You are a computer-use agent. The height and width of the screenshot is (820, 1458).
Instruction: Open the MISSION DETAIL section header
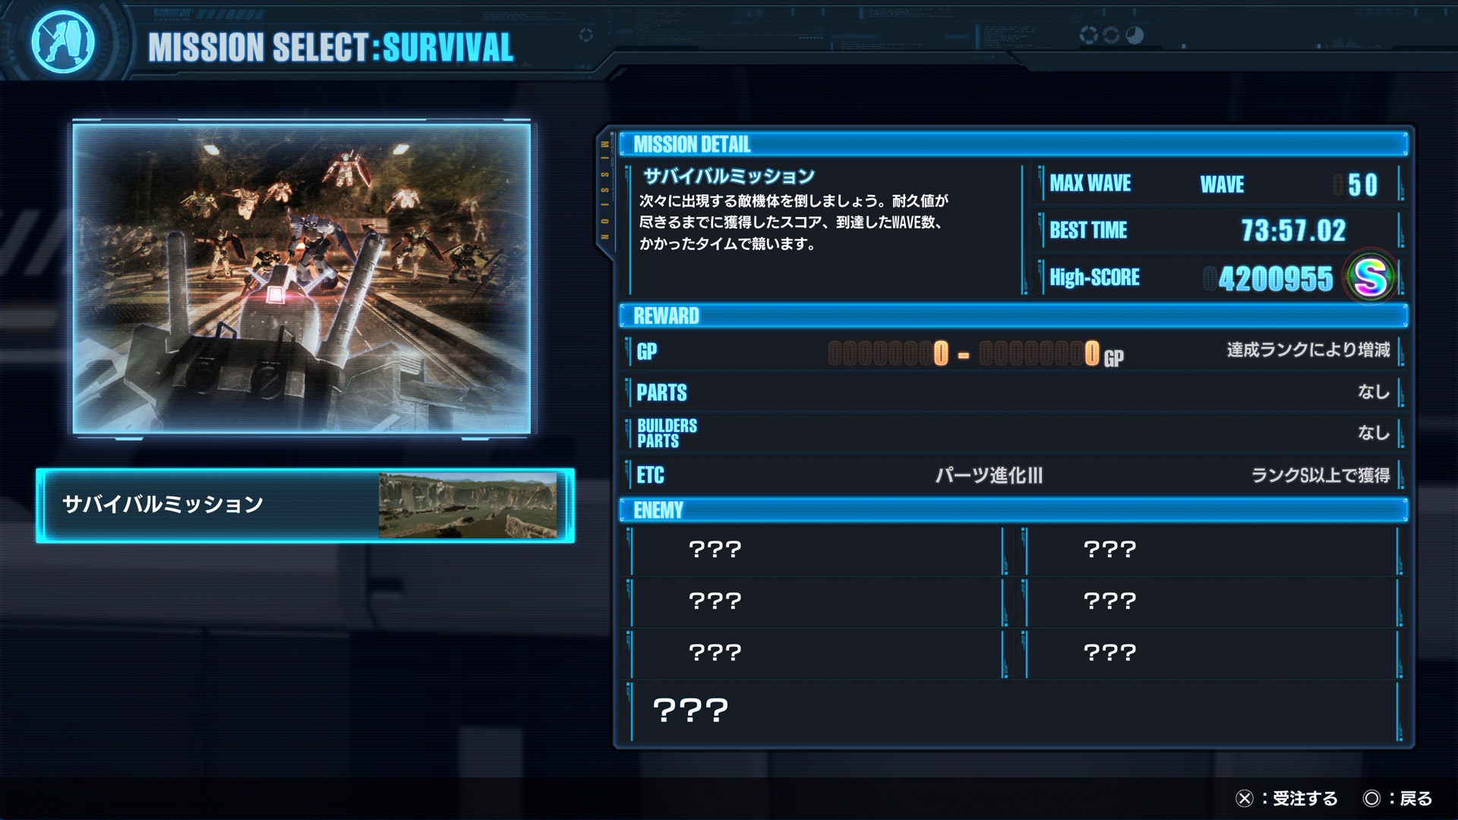(1013, 144)
